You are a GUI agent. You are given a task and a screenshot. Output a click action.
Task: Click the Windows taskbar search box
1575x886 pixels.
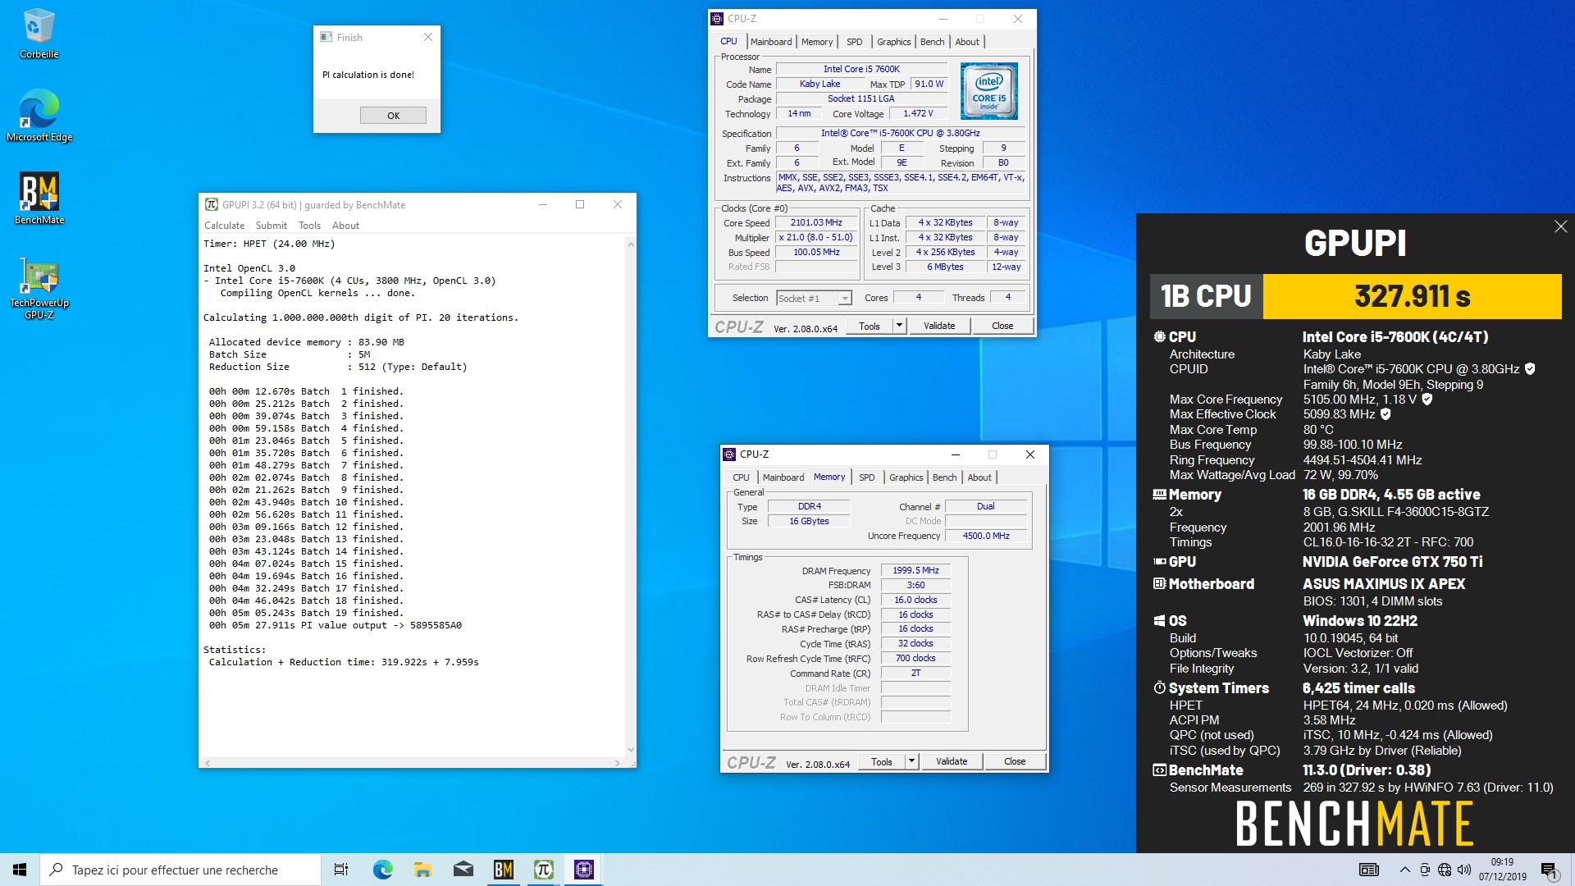(180, 870)
